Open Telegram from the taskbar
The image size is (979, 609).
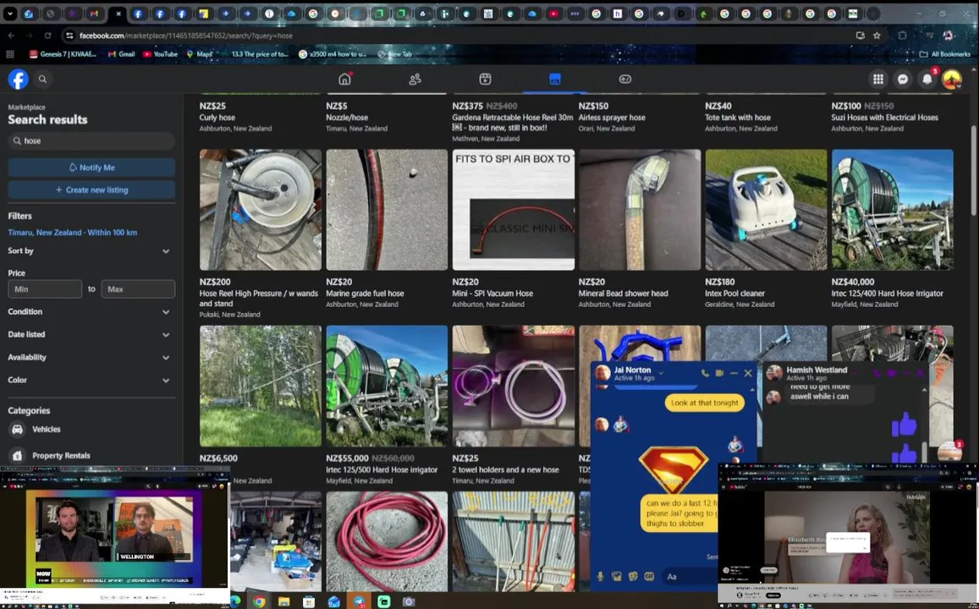coord(359,601)
